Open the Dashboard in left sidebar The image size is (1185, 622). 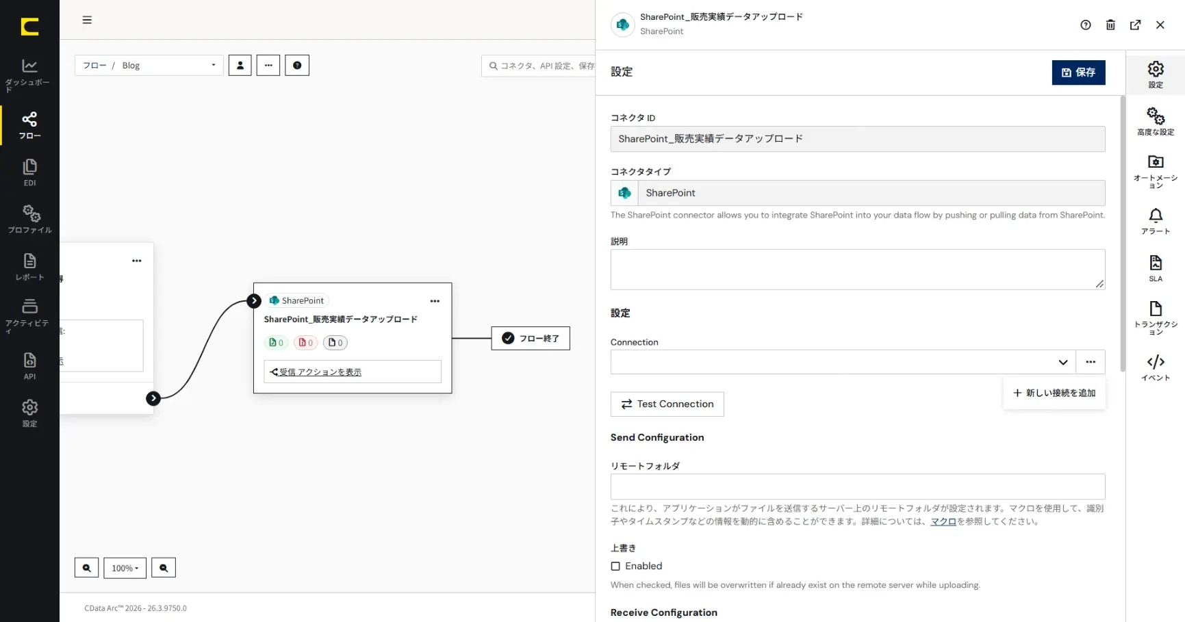pyautogui.click(x=29, y=75)
